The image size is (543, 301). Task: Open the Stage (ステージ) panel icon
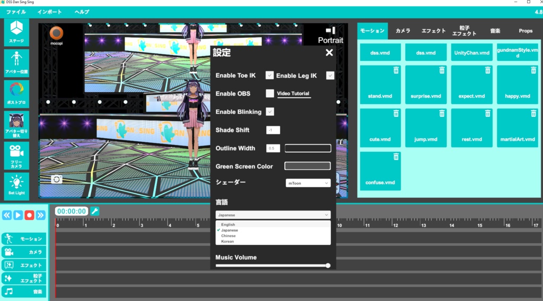(x=16, y=32)
